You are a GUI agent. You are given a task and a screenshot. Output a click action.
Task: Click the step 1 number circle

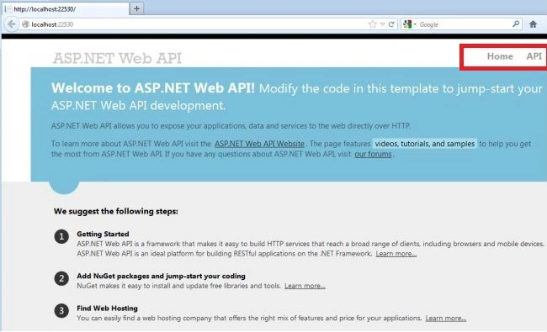click(x=61, y=236)
